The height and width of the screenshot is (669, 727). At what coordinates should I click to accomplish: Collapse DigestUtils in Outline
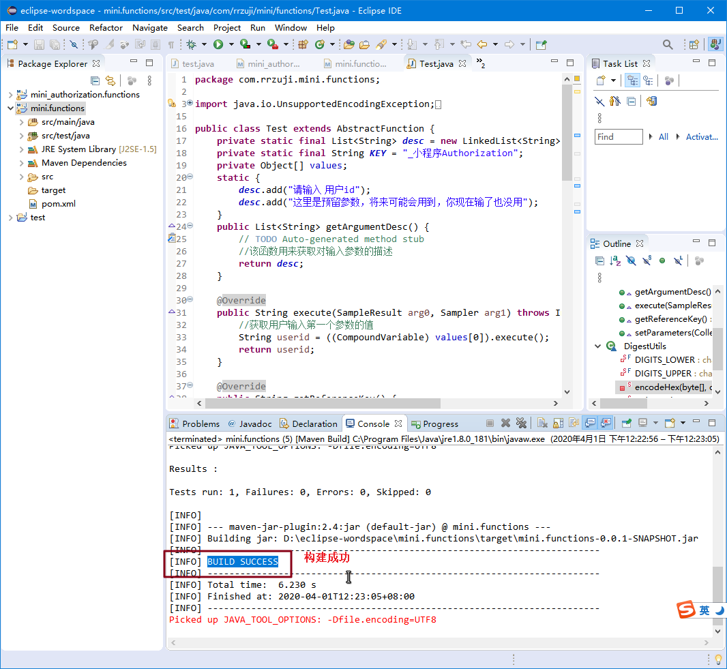[598, 346]
